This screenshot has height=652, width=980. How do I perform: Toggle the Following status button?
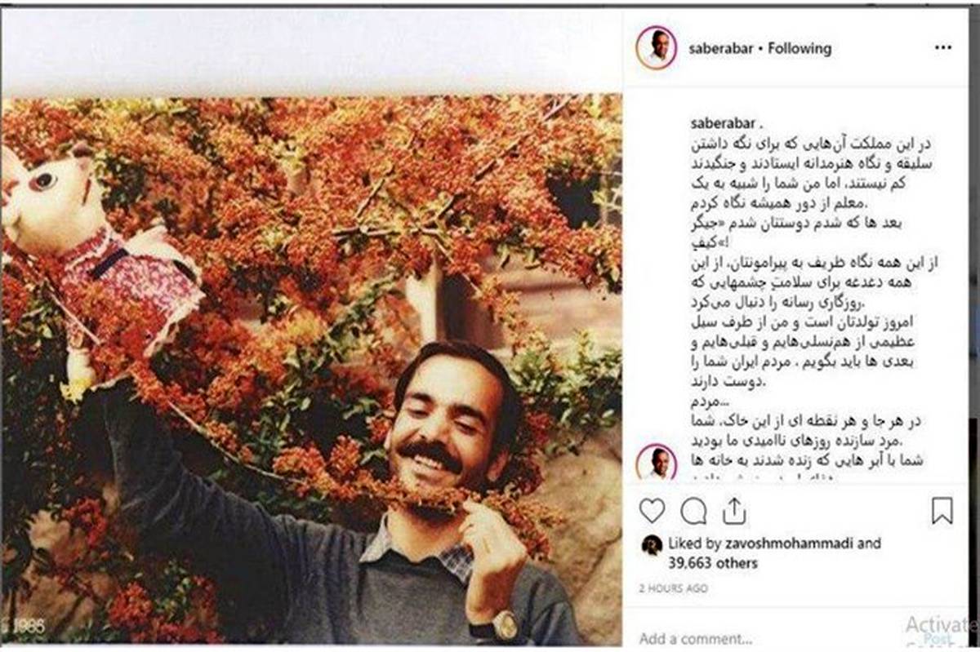[800, 48]
